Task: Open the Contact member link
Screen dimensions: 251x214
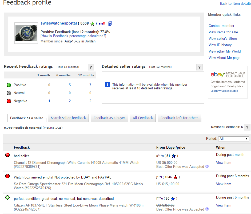Action: click(x=221, y=26)
